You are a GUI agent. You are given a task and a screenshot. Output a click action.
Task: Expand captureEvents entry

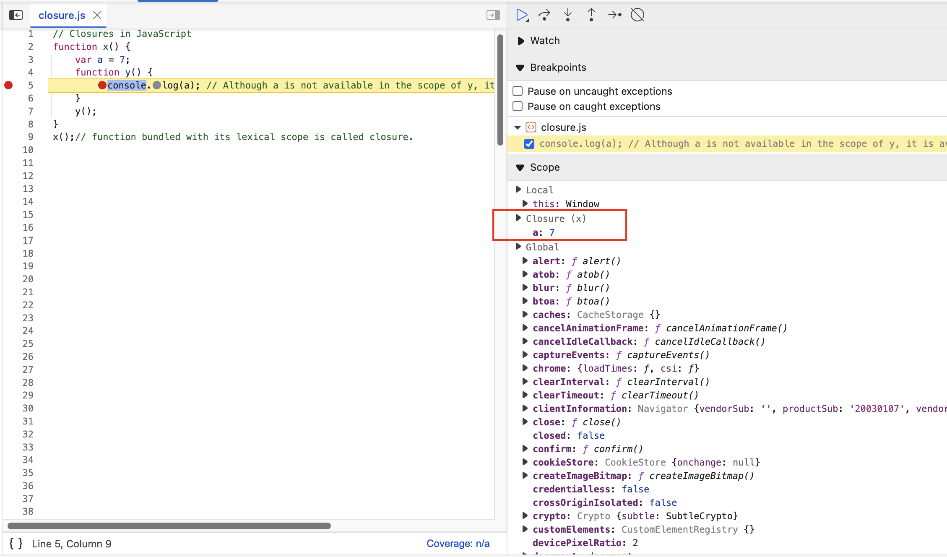525,354
